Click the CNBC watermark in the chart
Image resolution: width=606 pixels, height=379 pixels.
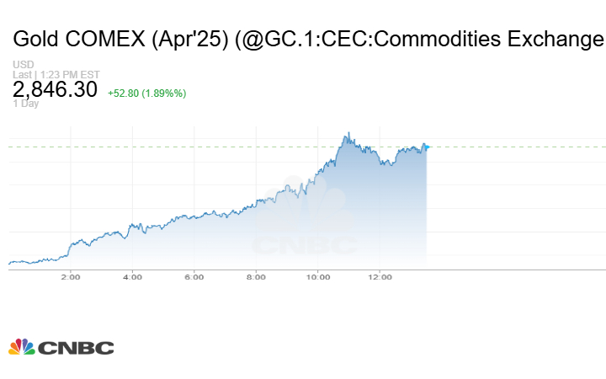coord(306,221)
